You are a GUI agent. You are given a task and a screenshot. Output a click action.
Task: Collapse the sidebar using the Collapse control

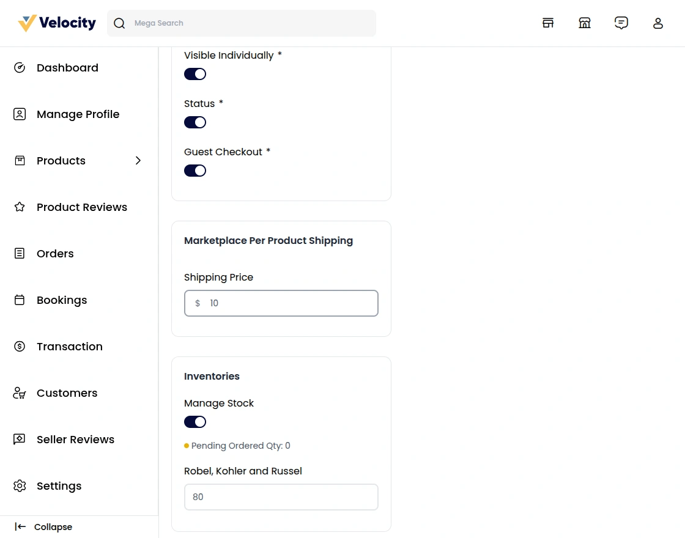(x=43, y=526)
